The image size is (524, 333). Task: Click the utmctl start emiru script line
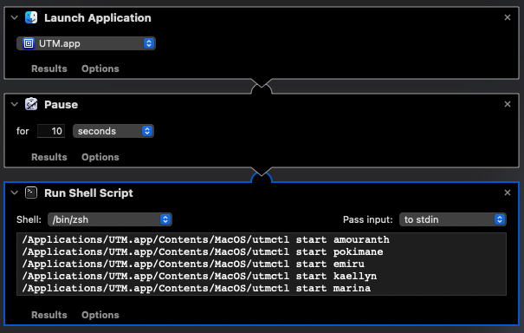193,264
